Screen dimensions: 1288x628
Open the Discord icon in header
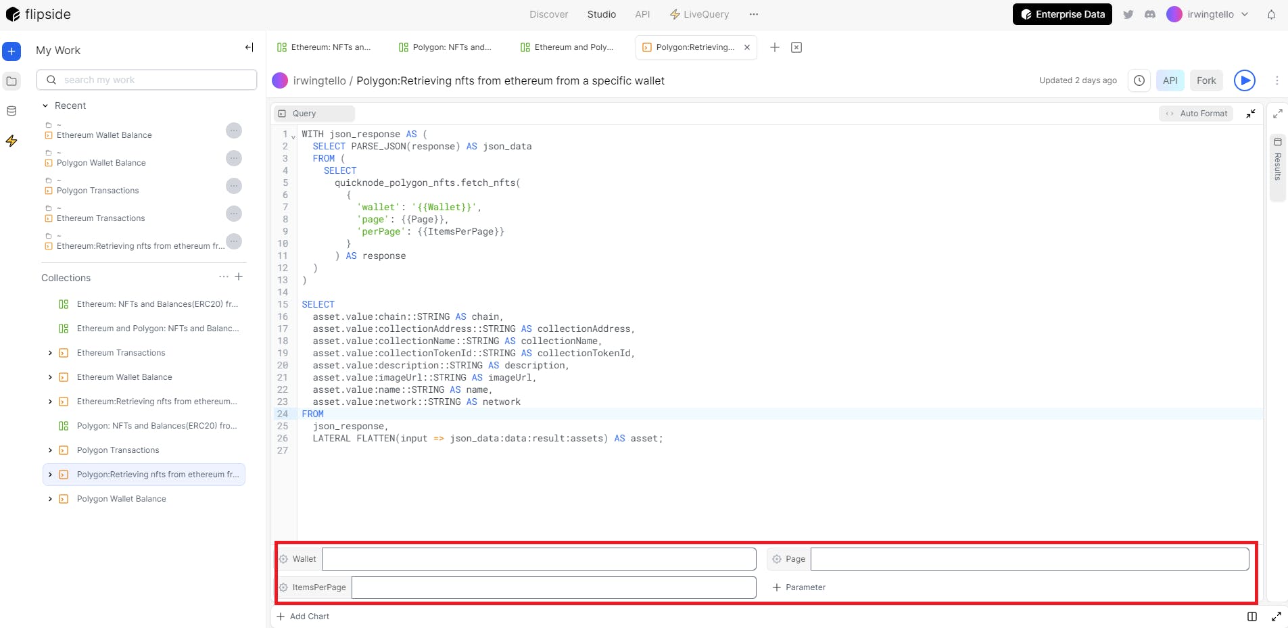point(1150,14)
